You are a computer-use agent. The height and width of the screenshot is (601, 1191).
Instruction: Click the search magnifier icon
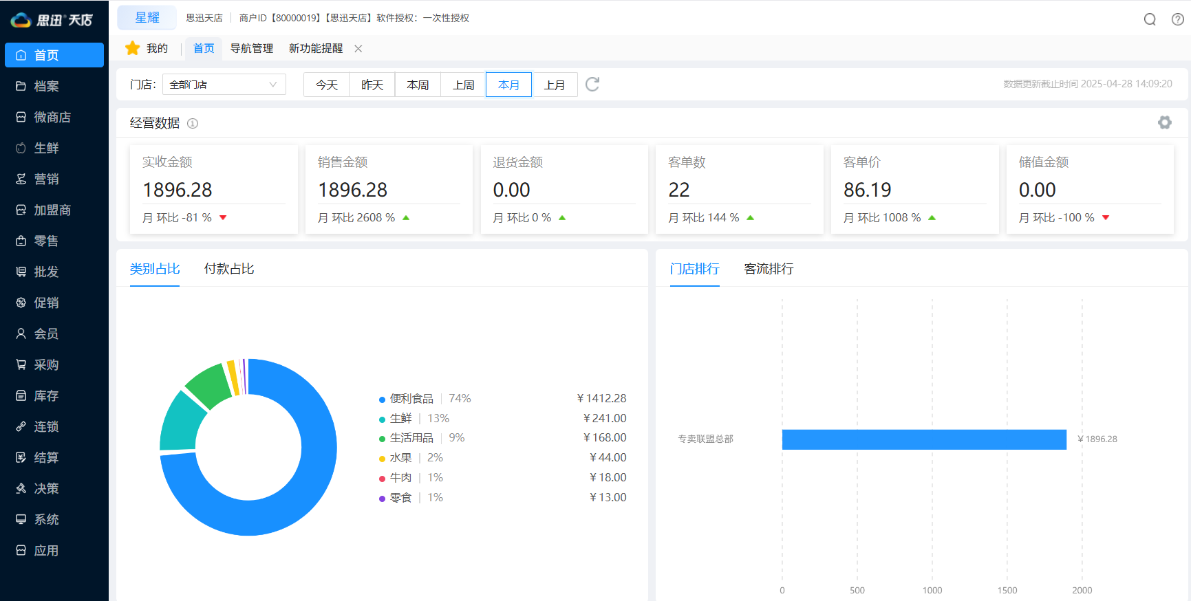click(x=1149, y=19)
